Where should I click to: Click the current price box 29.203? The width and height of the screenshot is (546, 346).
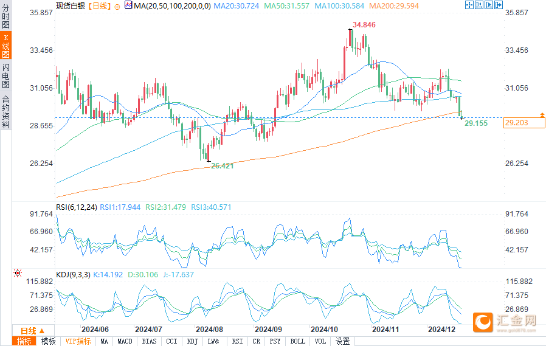click(524, 122)
